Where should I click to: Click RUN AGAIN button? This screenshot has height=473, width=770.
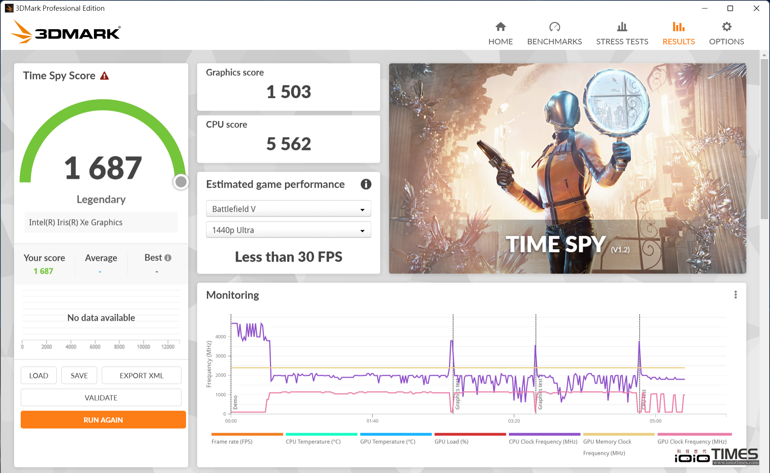point(103,420)
